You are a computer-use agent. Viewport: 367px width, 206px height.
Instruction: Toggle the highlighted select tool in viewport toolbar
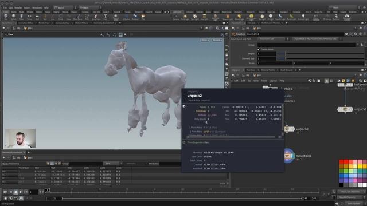tap(120, 34)
